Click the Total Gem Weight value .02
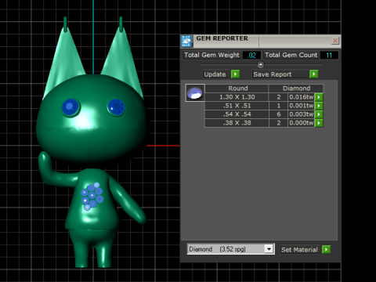 pos(251,55)
